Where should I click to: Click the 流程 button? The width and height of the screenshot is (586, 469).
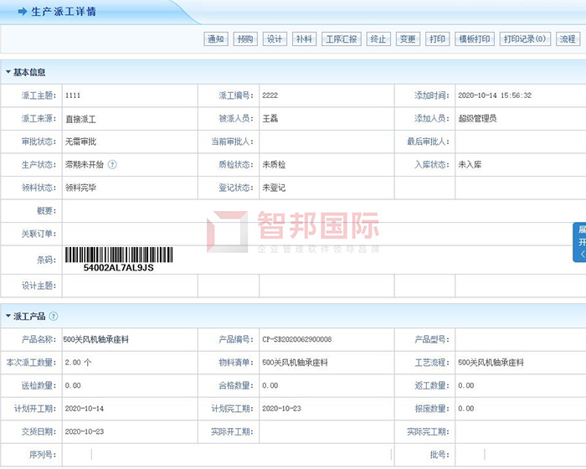567,39
